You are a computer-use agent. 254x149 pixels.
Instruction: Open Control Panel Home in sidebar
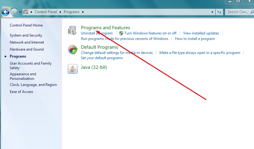pyautogui.click(x=26, y=25)
